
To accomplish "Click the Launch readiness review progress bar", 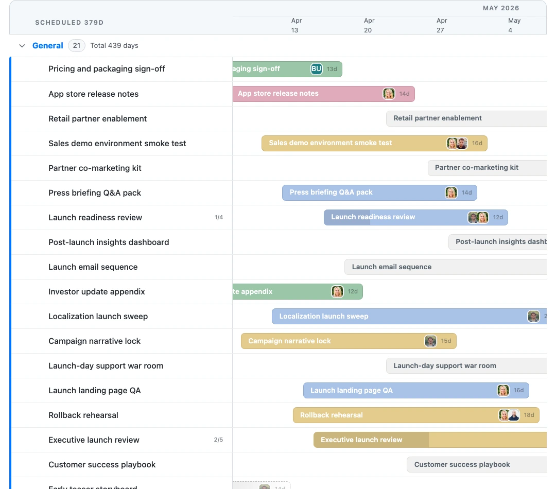I will pos(415,217).
